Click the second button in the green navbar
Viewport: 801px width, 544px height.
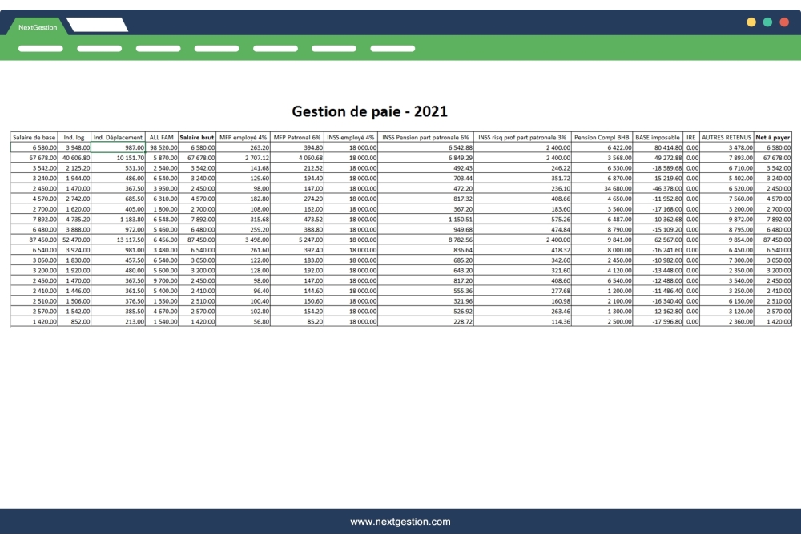98,48
